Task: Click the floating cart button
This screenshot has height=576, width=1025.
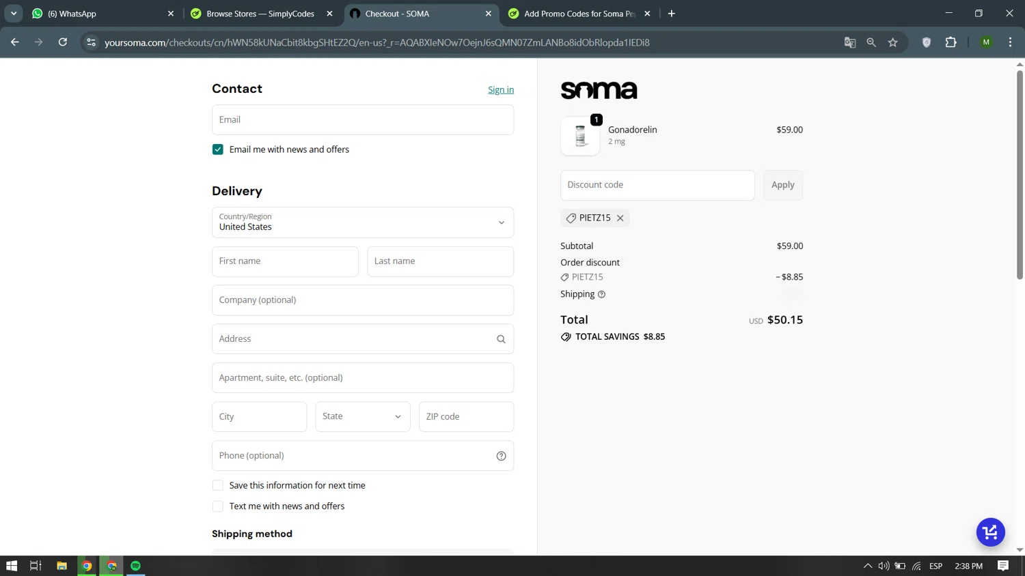Action: [990, 532]
